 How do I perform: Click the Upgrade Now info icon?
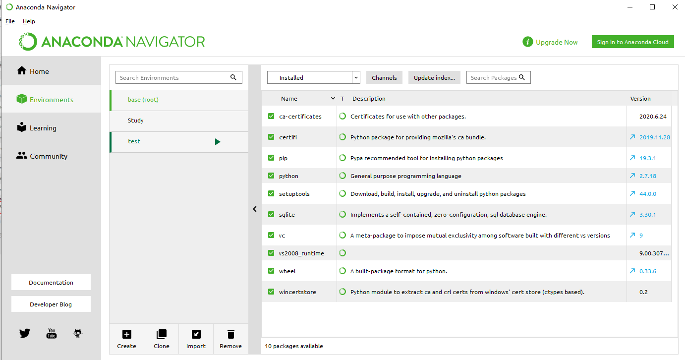pos(528,42)
